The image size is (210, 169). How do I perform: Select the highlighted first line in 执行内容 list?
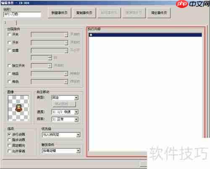tap(145, 35)
